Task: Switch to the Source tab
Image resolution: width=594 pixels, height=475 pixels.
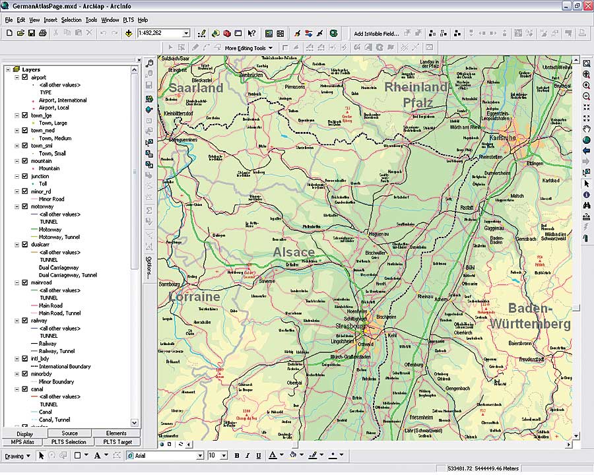Action: [69, 433]
